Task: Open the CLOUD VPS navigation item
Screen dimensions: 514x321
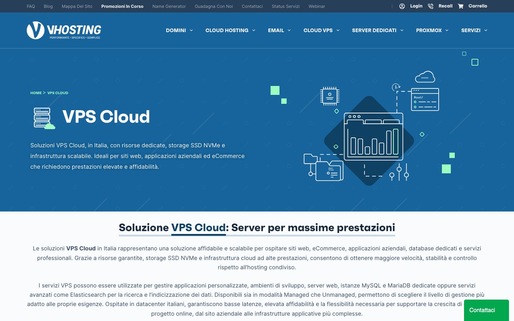Action: tap(318, 30)
